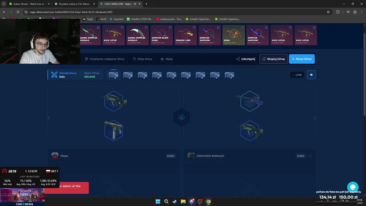This screenshot has height=206, width=366.
Task: Open the Dragon Lore live drop card
Action: (x=186, y=35)
